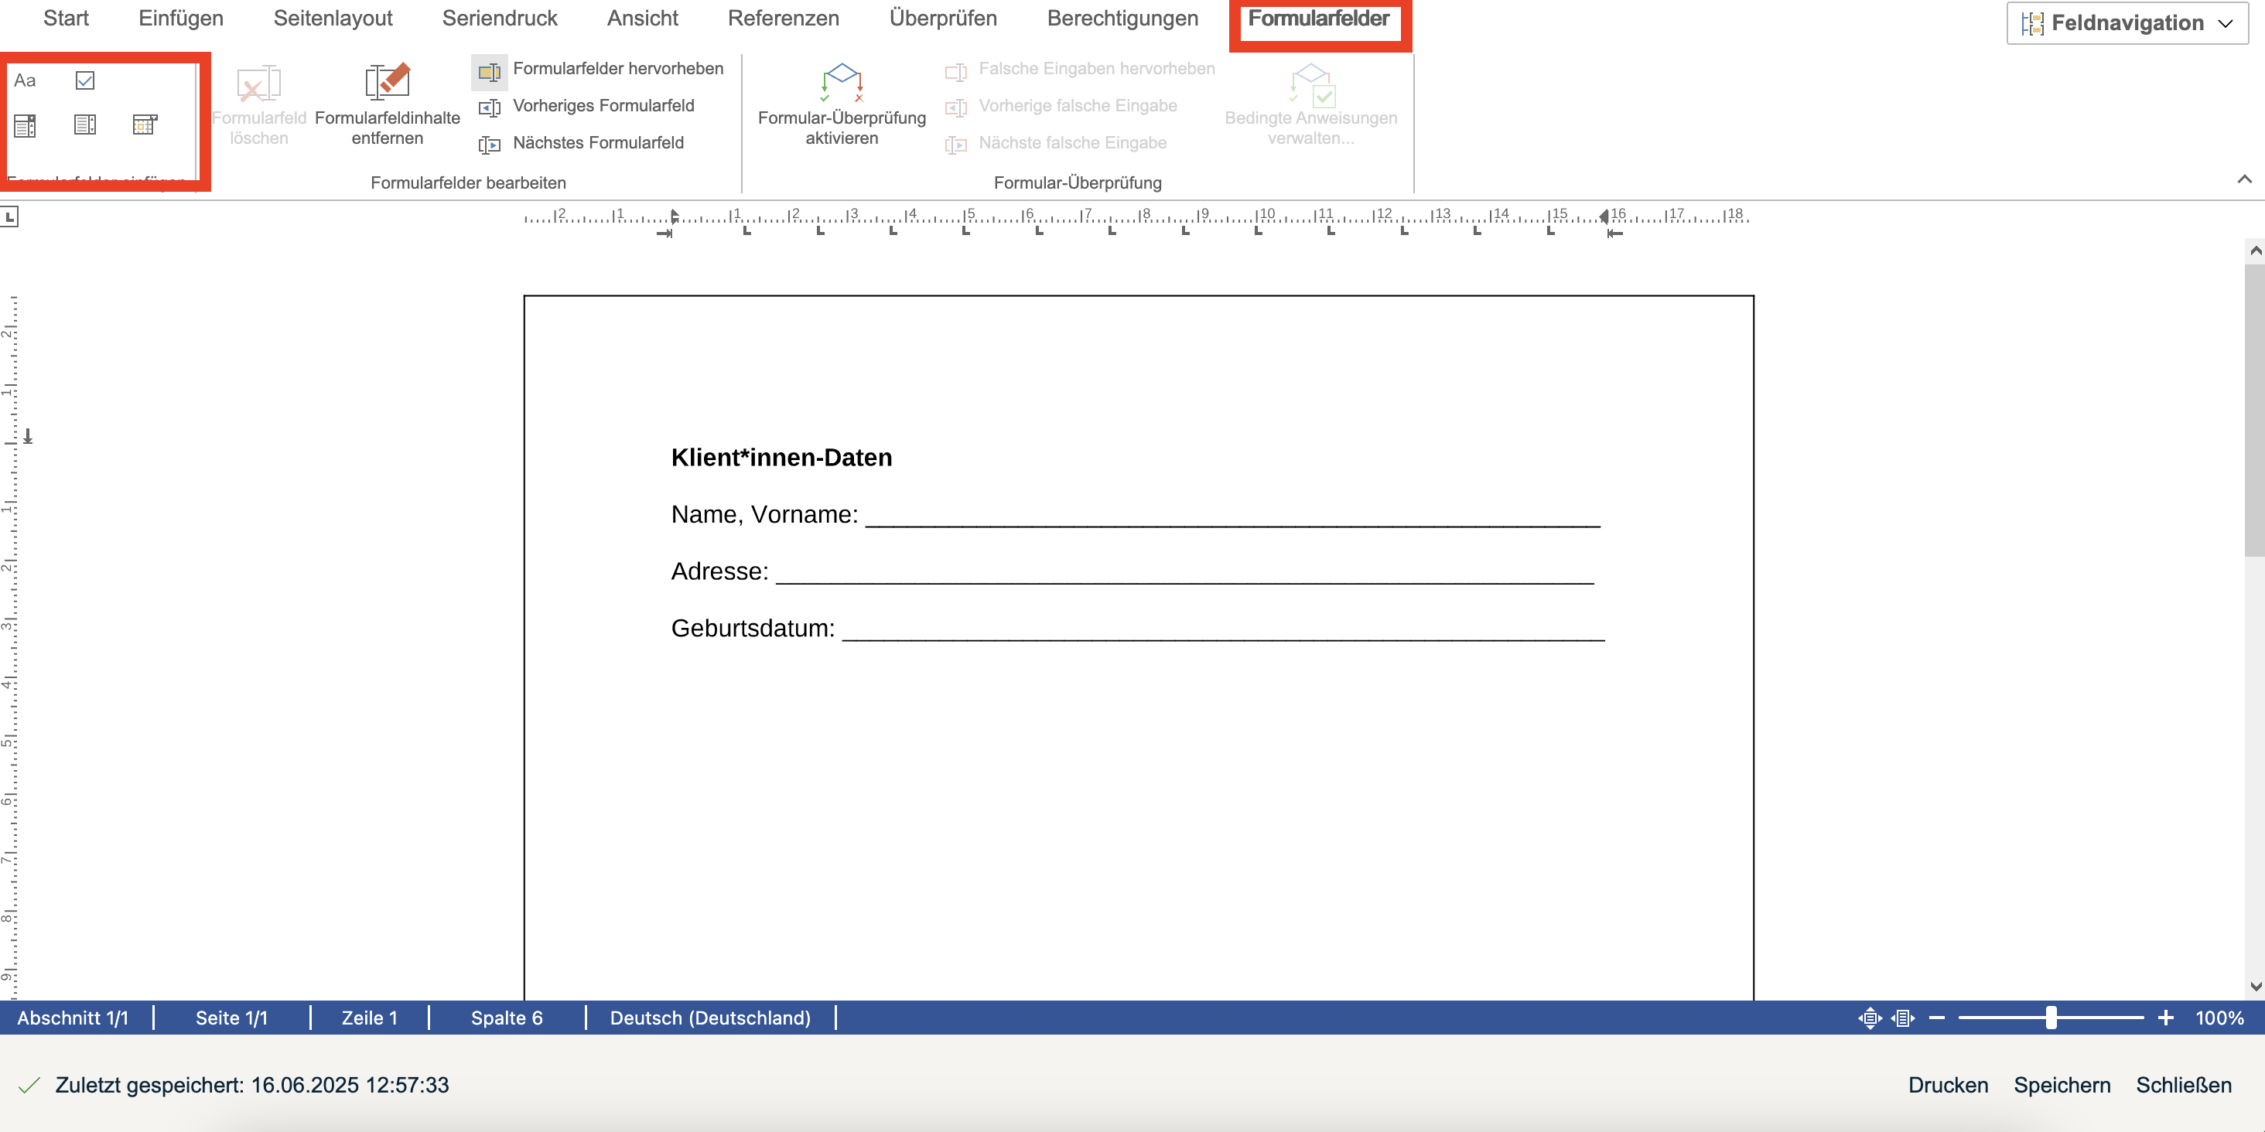2265x1132 pixels.
Task: Click the Klient*innen-Daten heading
Action: 781,457
